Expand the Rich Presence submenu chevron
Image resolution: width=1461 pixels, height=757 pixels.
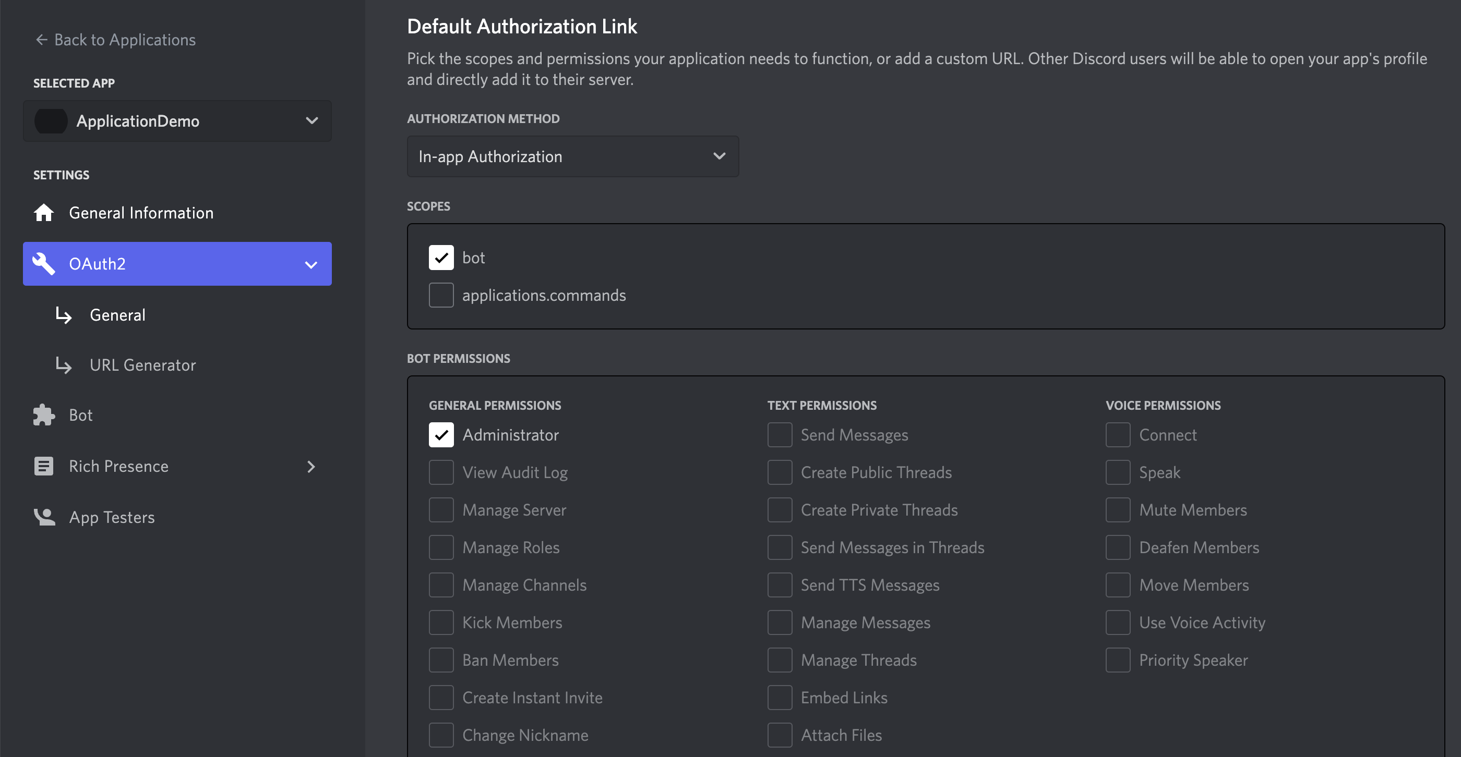[311, 467]
